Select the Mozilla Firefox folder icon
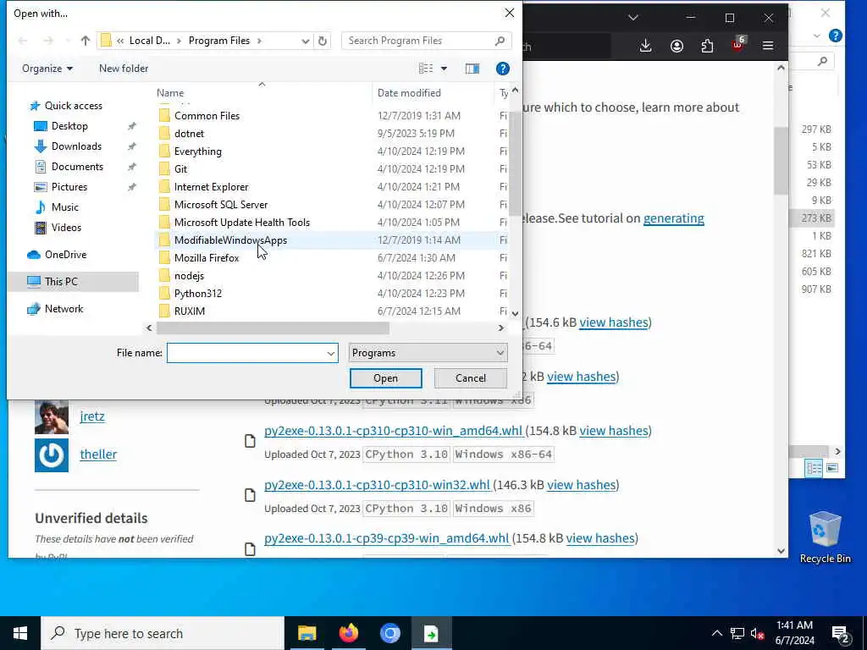The height and width of the screenshot is (650, 867). tap(164, 257)
